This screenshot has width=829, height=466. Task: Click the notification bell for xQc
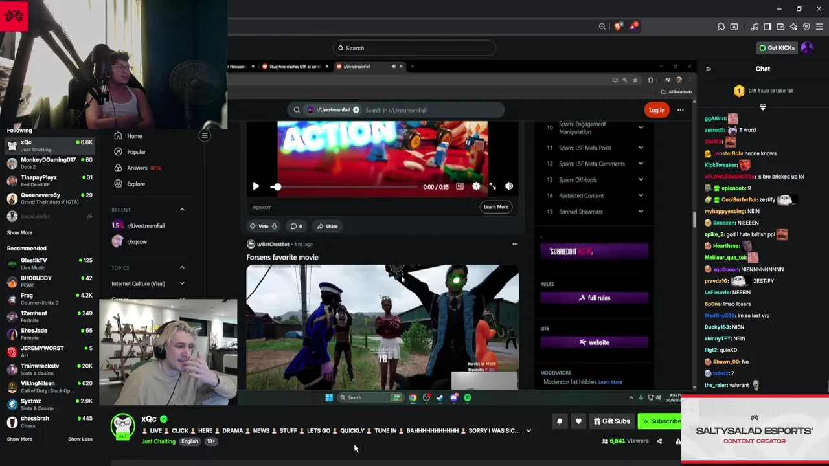[x=560, y=421]
